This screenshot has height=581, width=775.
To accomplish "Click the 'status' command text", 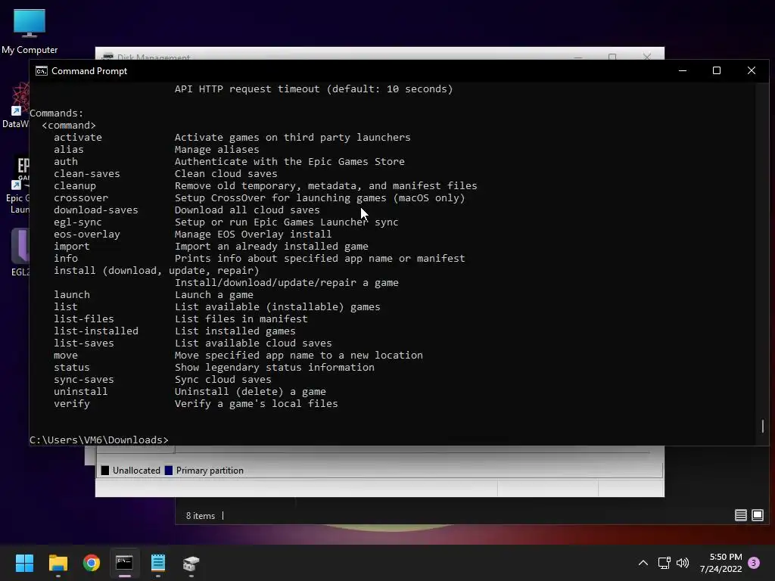I will pyautogui.click(x=72, y=367).
